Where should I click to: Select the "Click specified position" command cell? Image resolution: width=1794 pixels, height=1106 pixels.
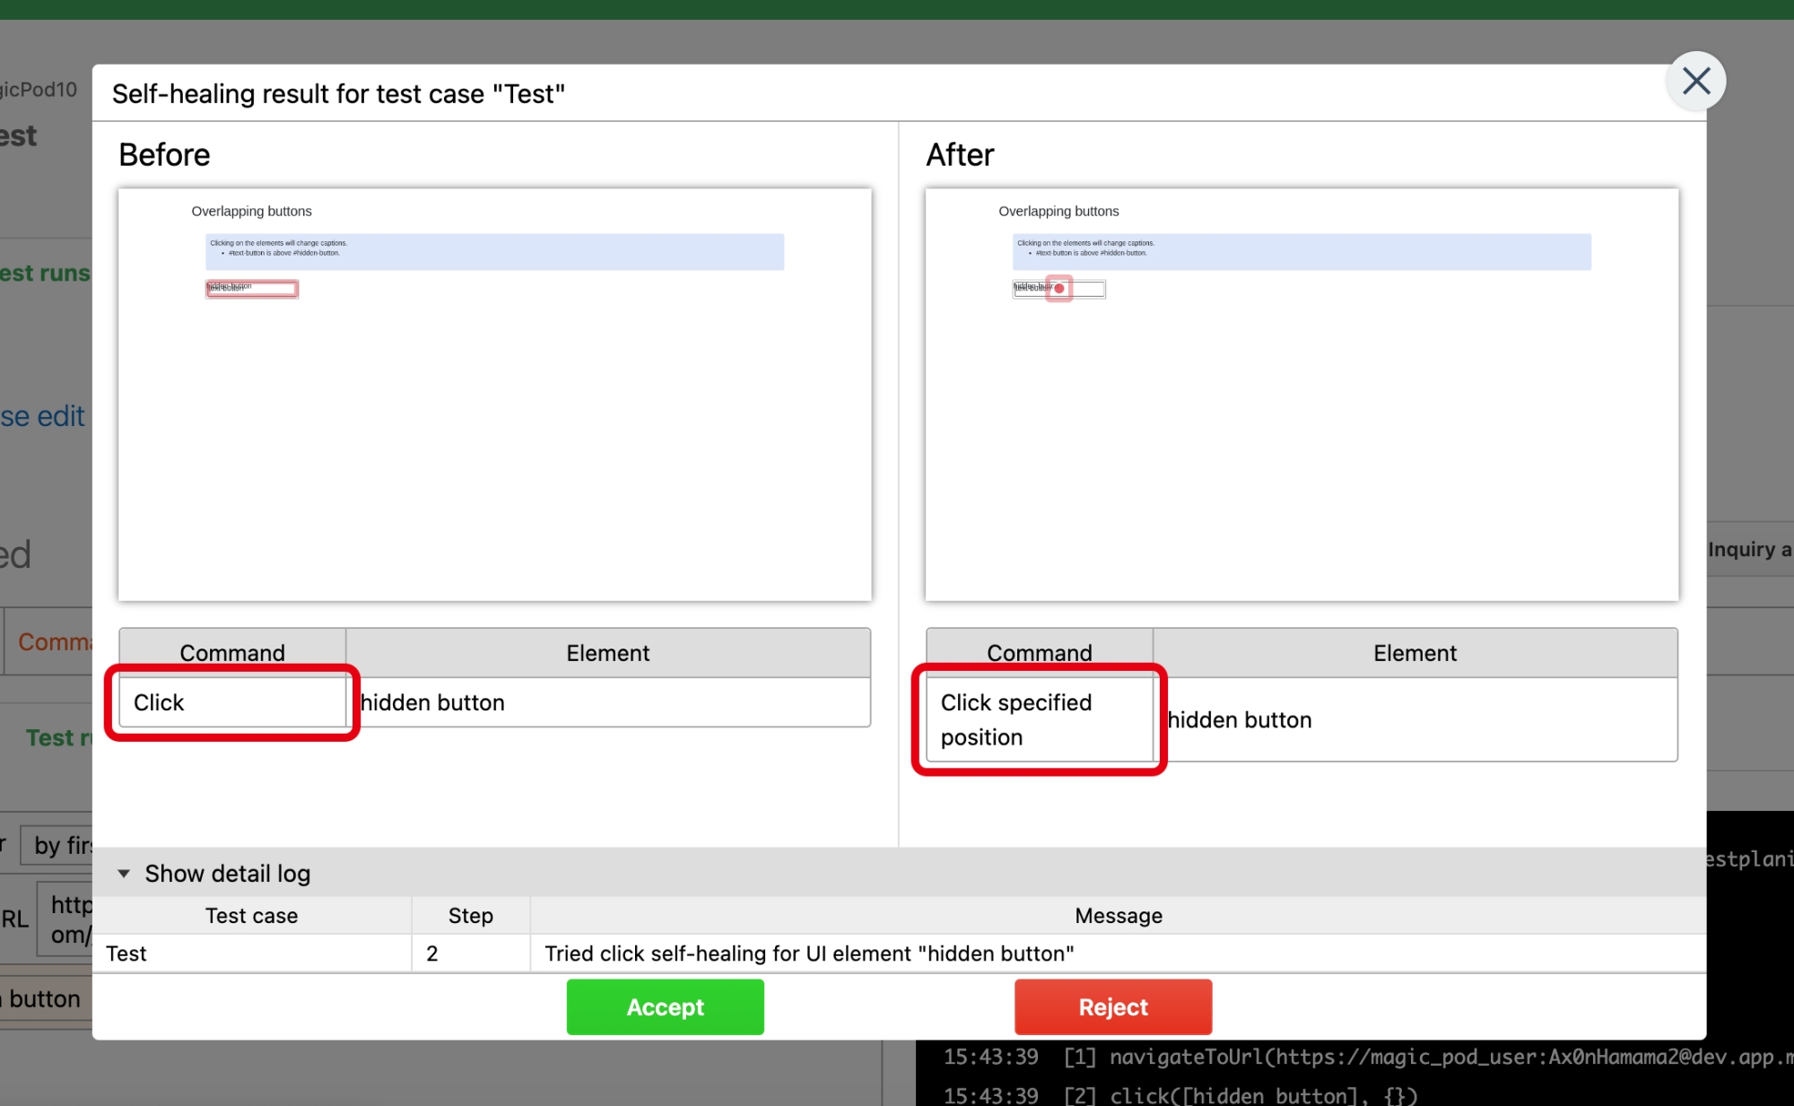pyautogui.click(x=1039, y=719)
